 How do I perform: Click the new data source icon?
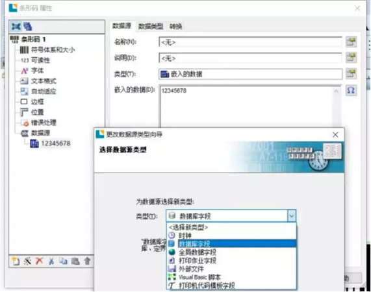coord(16,261)
